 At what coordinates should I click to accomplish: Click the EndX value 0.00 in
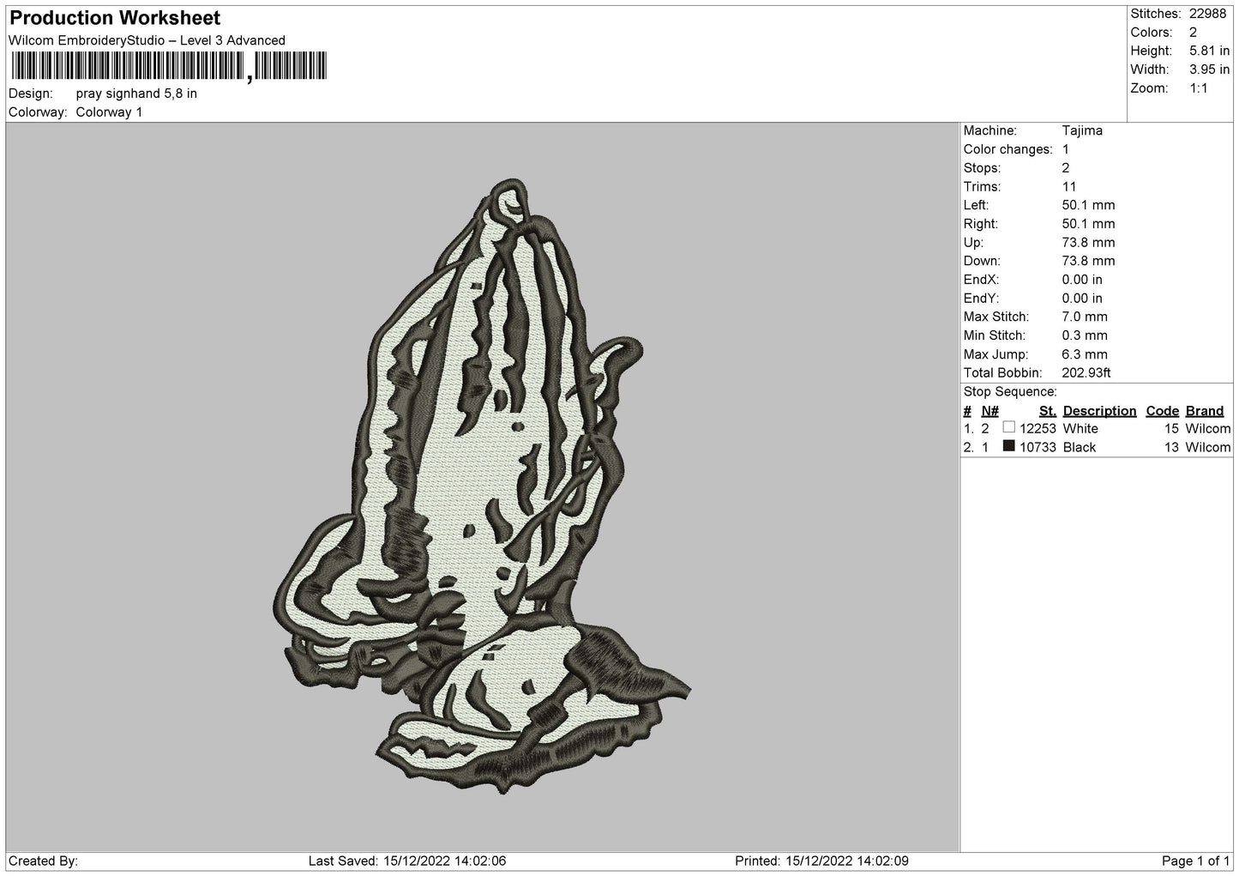click(x=1082, y=280)
